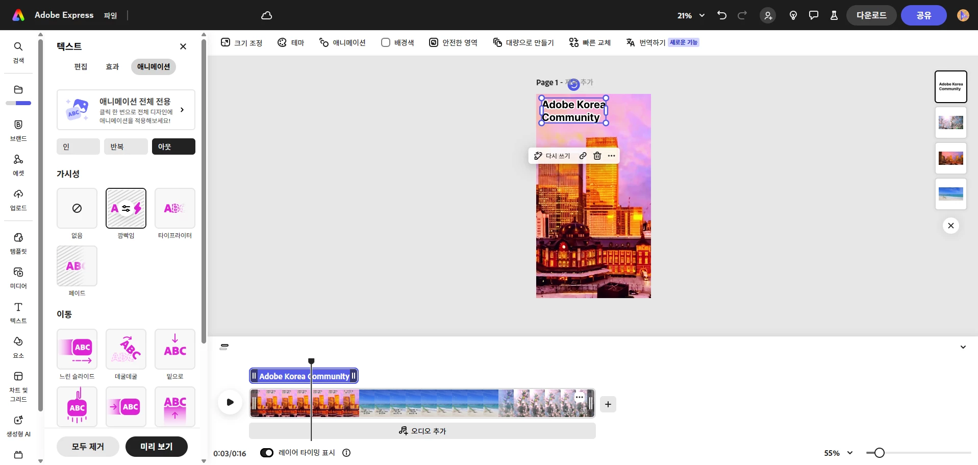Open the Assets (에셋) sidebar panel
The height and width of the screenshot is (465, 978).
point(18,165)
